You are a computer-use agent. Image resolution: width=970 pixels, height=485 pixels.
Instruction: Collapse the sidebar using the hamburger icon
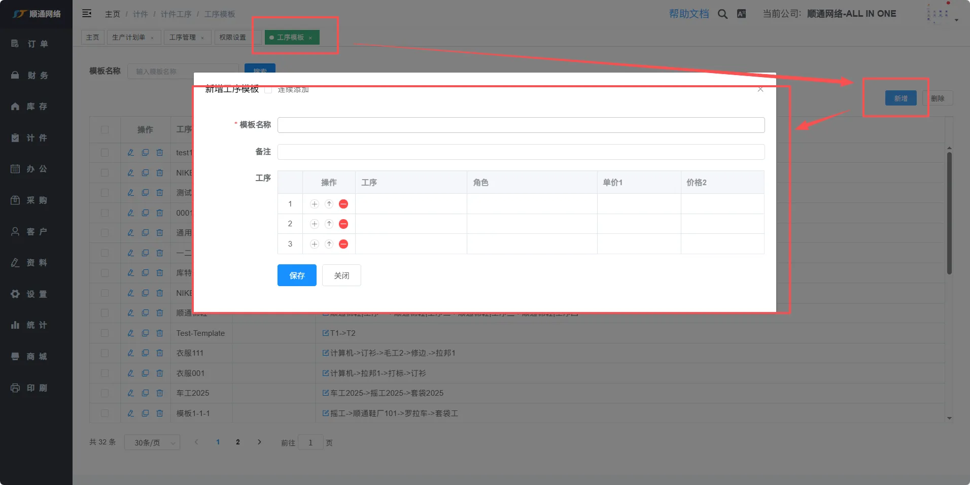87,14
